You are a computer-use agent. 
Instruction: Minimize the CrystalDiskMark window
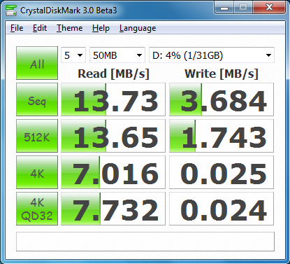click(x=224, y=8)
